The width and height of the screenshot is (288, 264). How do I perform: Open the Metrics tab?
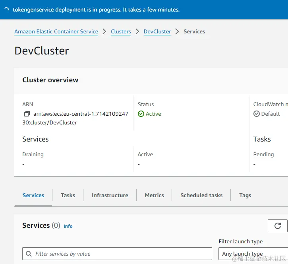click(x=154, y=195)
